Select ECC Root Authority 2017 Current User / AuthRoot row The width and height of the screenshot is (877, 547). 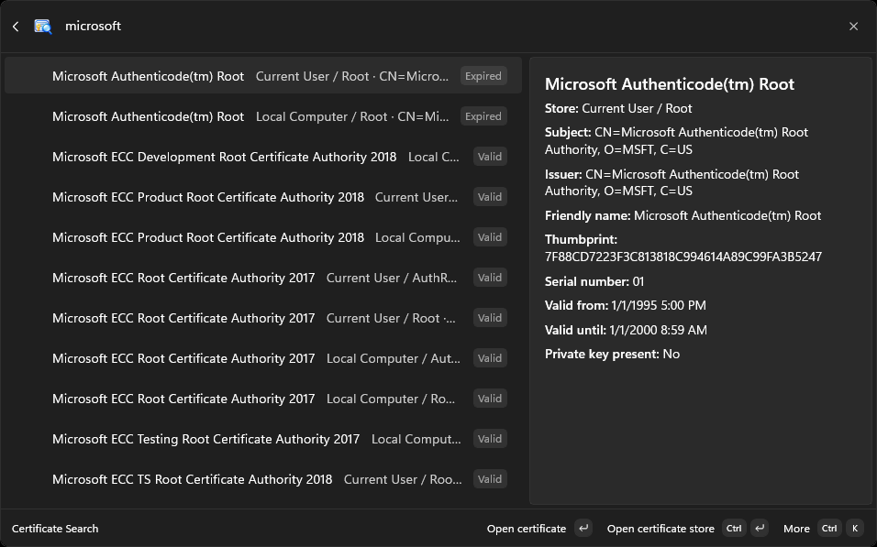[x=263, y=277]
